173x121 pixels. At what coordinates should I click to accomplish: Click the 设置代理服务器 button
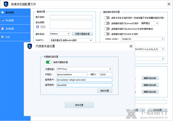(82, 34)
